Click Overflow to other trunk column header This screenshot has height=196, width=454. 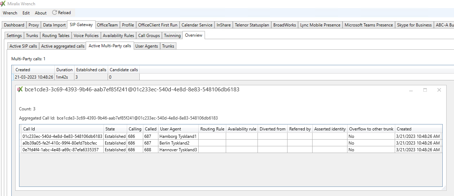pyautogui.click(x=371, y=129)
